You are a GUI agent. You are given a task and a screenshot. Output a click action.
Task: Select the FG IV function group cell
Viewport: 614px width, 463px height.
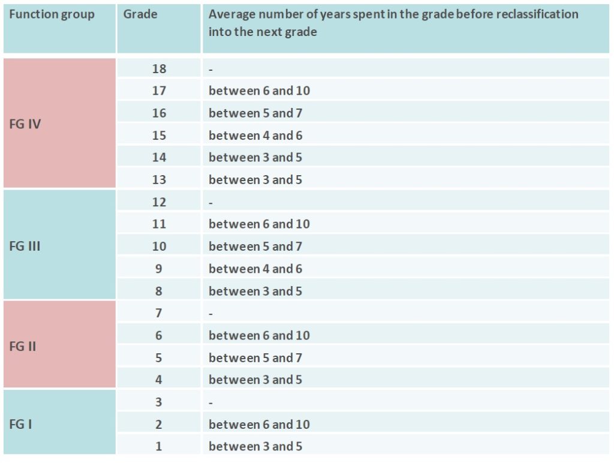coord(25,124)
